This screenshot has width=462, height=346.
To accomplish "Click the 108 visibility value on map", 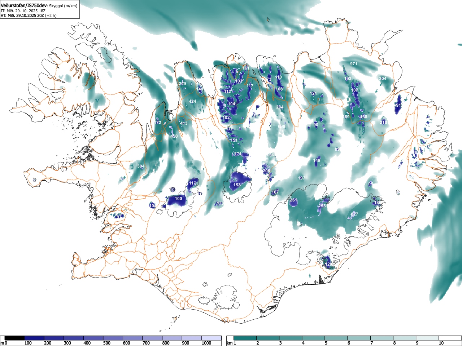I will coord(279,89).
